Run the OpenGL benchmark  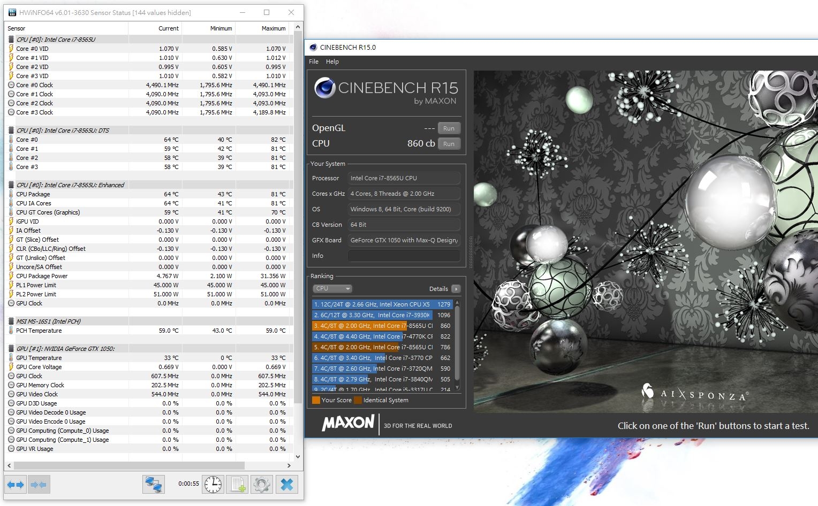point(449,128)
